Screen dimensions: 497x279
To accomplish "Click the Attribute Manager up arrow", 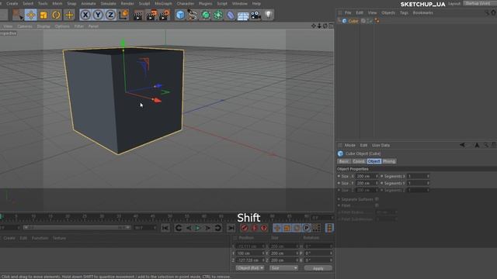I will pyautogui.click(x=477, y=145).
